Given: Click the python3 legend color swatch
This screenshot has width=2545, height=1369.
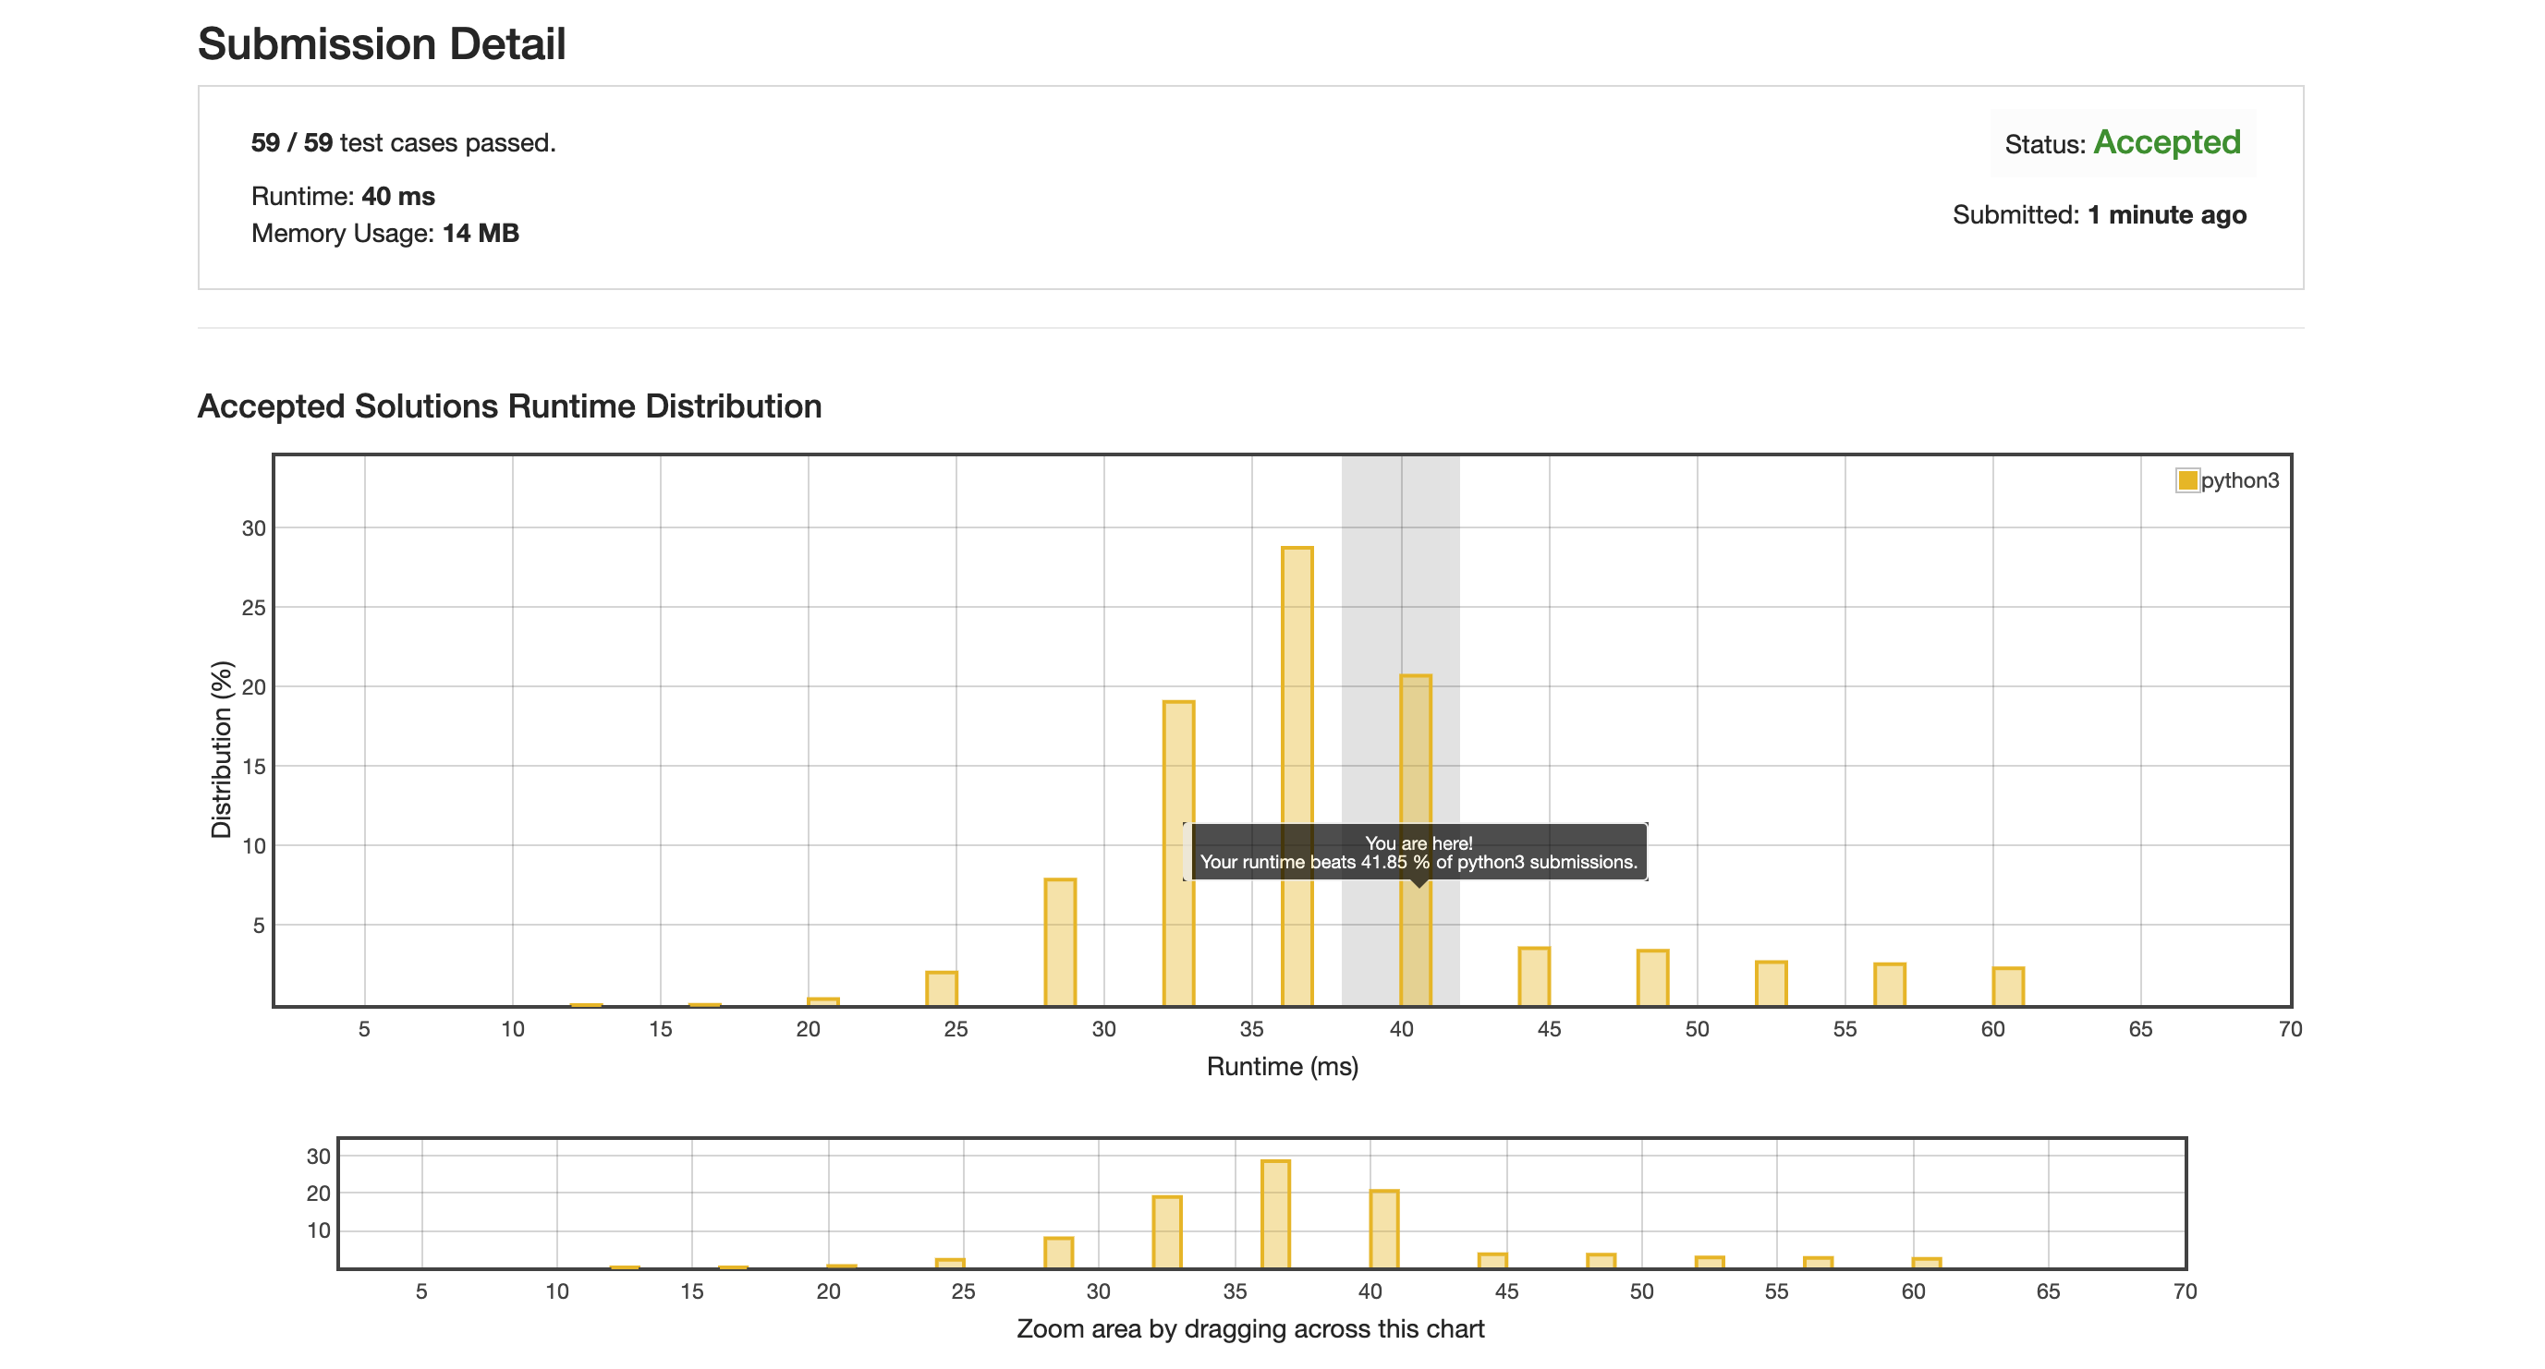Looking at the screenshot, I should (x=2186, y=480).
